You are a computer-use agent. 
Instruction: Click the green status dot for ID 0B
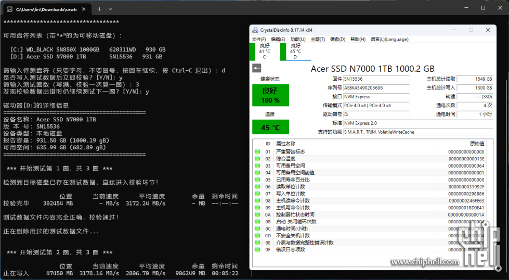point(257,222)
